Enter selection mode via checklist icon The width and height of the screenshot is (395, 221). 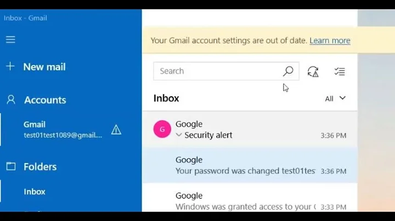[340, 71]
